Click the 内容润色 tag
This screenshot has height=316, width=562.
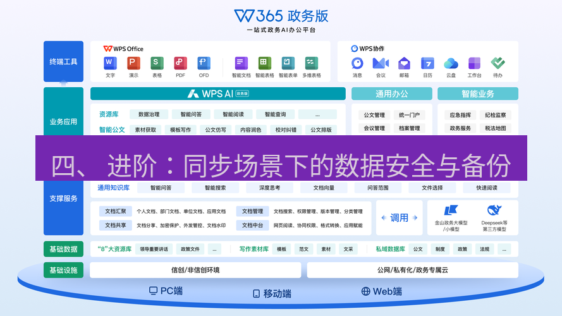click(x=250, y=130)
